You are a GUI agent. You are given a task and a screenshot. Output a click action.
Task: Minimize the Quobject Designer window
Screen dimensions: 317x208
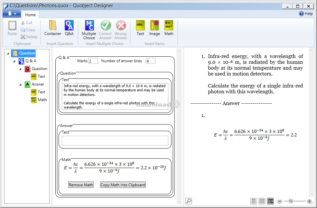[287, 6]
